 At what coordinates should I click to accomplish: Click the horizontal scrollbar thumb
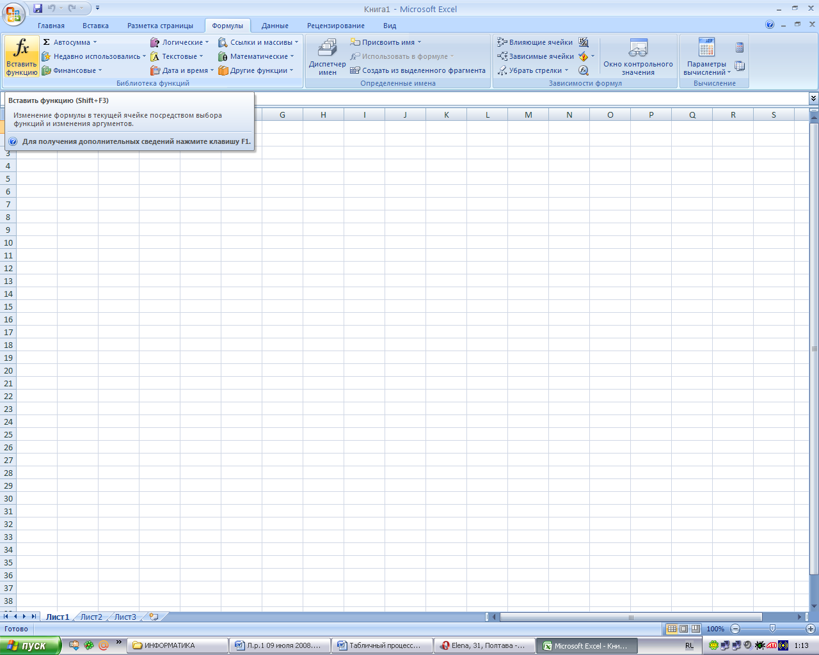(631, 617)
